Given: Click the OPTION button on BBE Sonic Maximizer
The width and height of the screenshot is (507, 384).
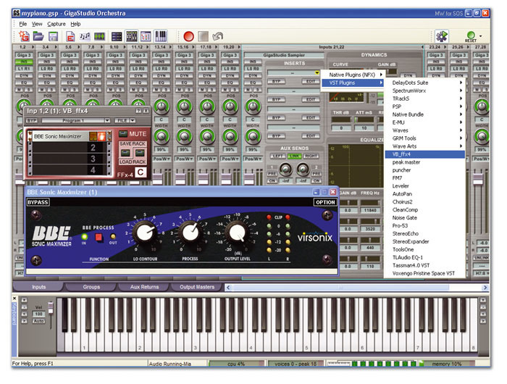Looking at the screenshot, I should pos(325,202).
